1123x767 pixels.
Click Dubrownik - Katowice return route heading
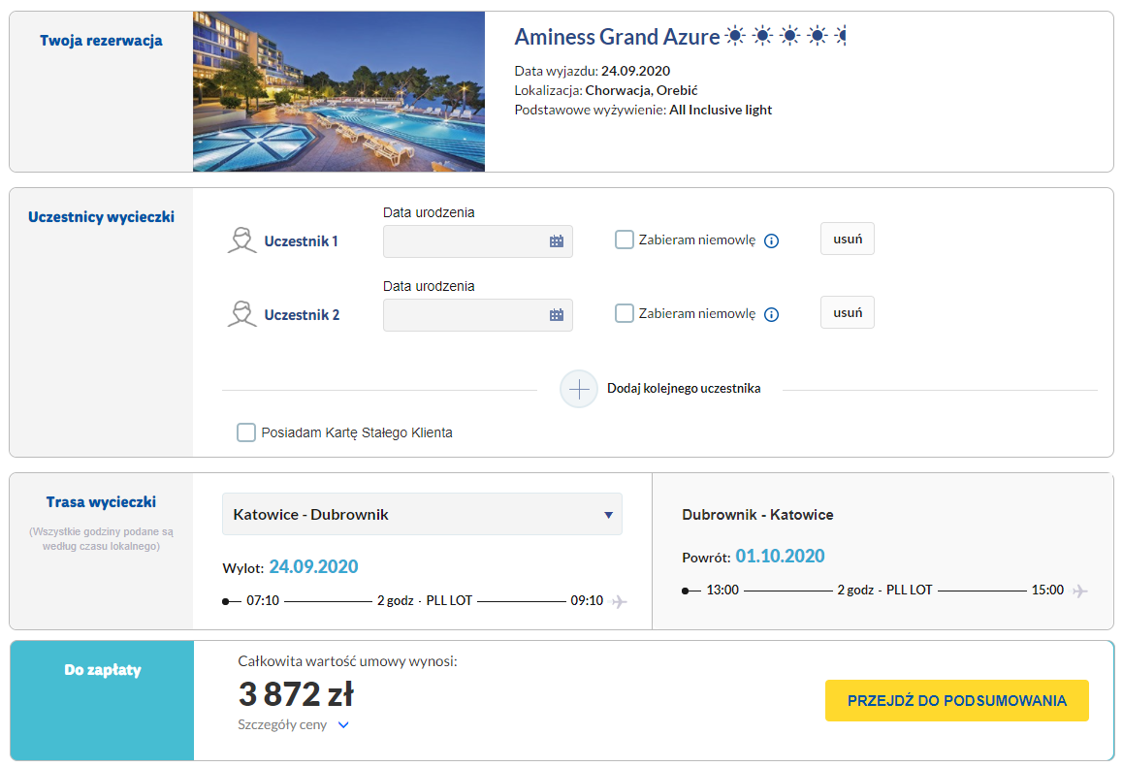pos(757,514)
